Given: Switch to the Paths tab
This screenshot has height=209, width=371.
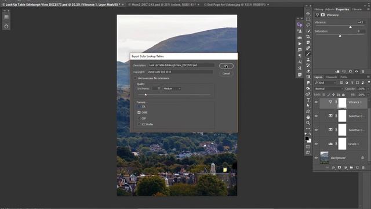Looking at the screenshot, I should 344,77.
